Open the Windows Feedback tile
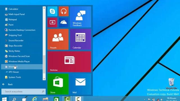The image size is (180, 101). click(x=80, y=17)
